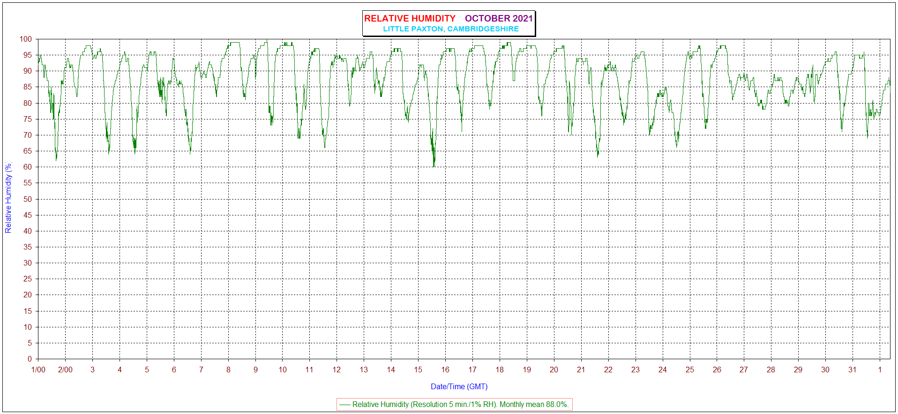
Task: Click the y-axis value 20
Action: point(28,295)
